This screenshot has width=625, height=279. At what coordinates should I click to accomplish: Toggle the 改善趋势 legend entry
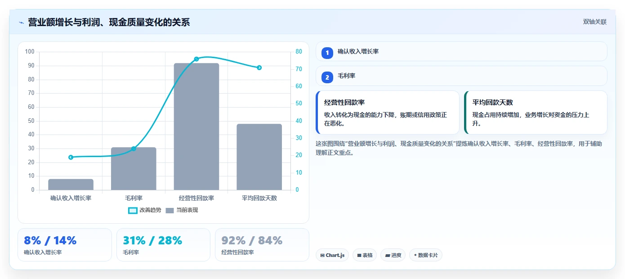(x=145, y=210)
